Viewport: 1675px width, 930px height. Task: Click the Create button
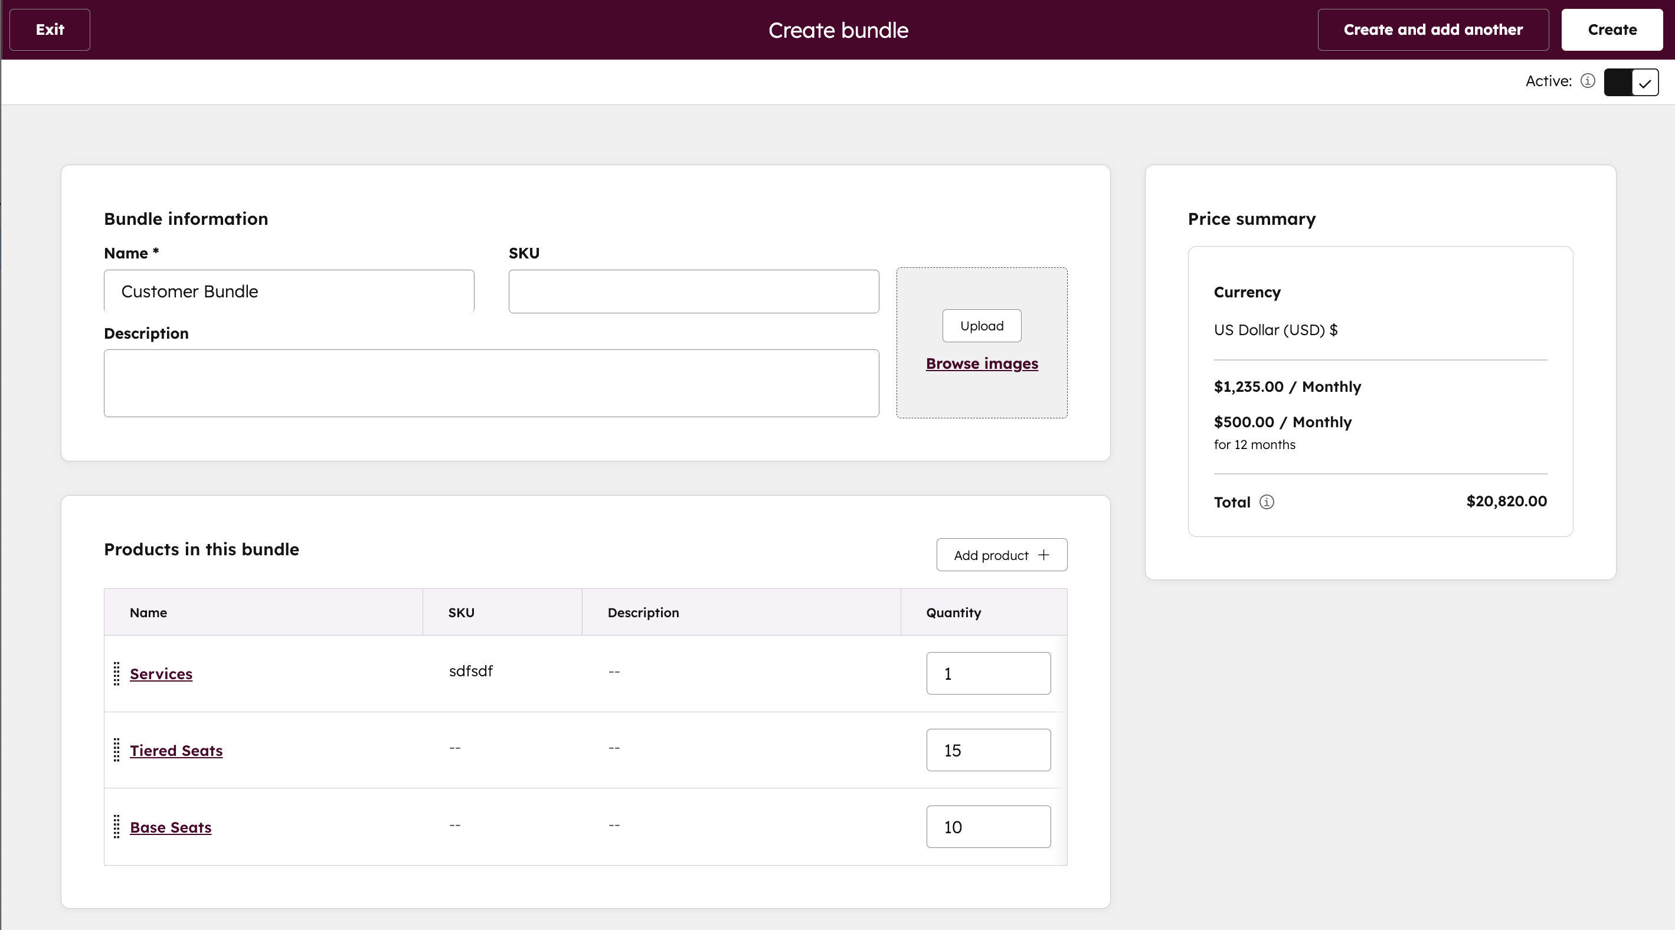pos(1611,30)
